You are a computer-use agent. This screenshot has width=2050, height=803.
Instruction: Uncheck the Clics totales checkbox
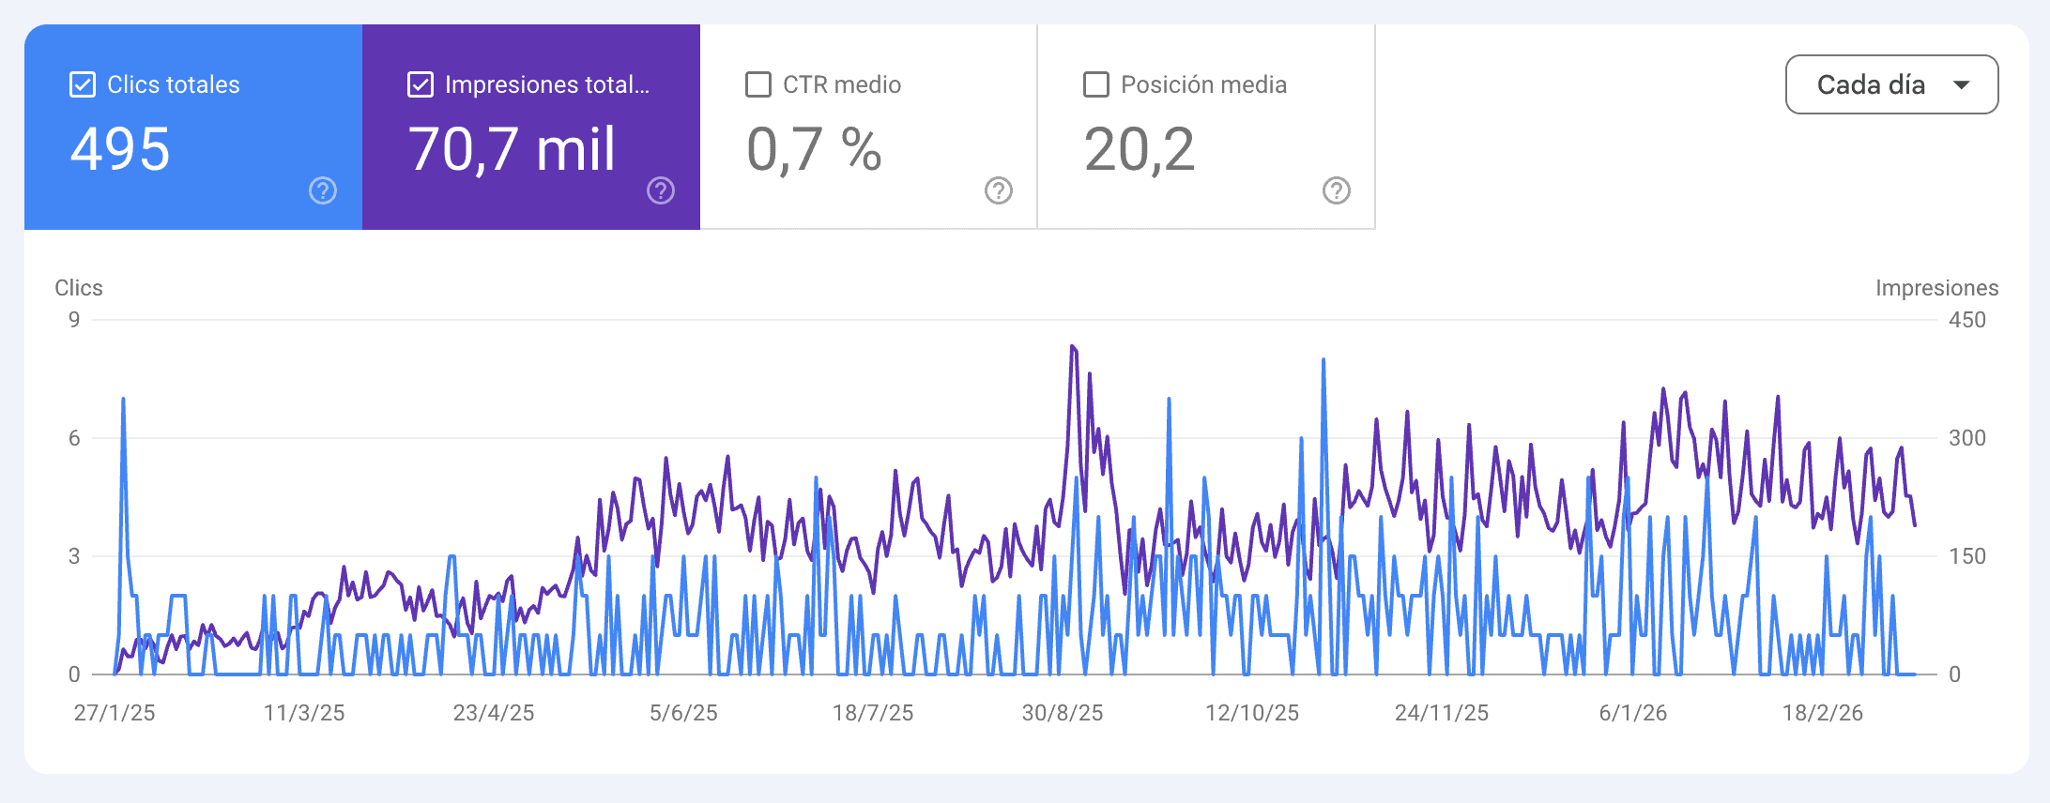pos(83,84)
